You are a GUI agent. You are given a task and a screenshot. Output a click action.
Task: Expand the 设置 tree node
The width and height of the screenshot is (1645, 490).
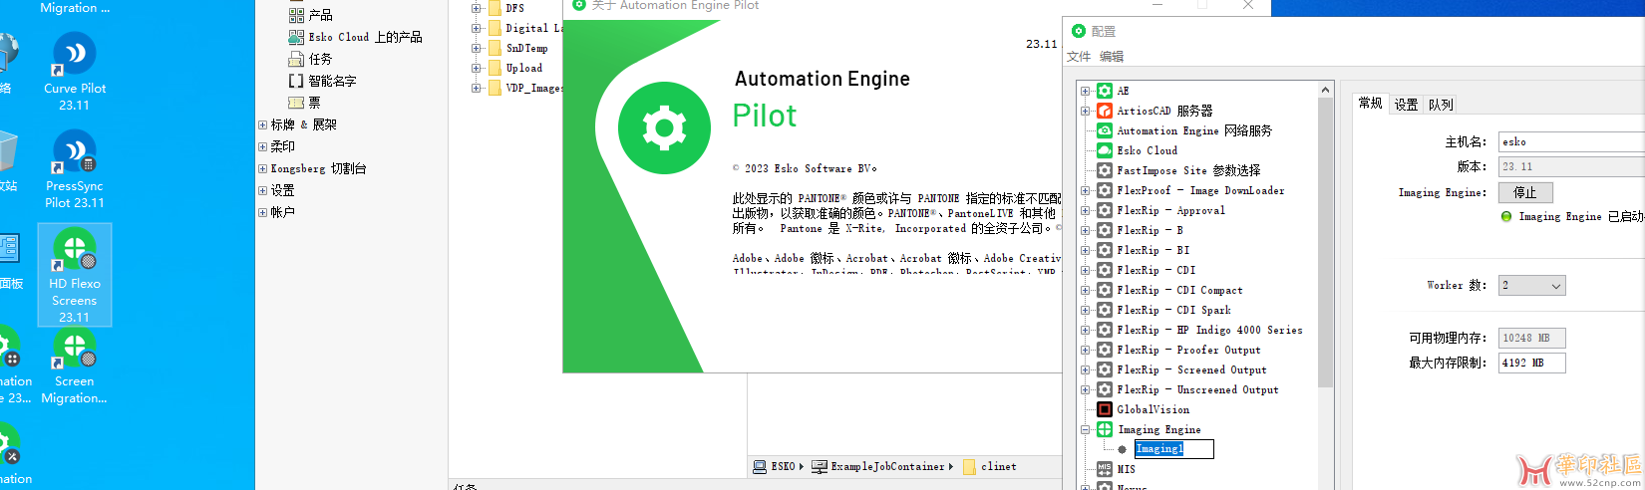[262, 190]
